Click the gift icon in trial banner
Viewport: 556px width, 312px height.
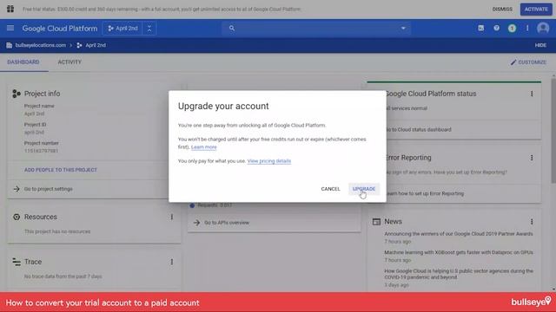point(10,9)
